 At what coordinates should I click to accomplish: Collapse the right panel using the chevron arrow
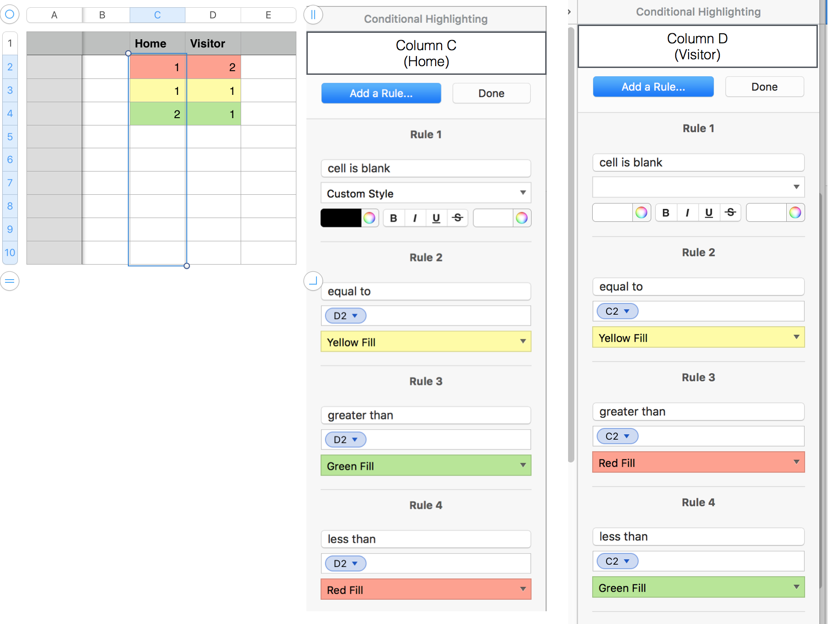569,12
